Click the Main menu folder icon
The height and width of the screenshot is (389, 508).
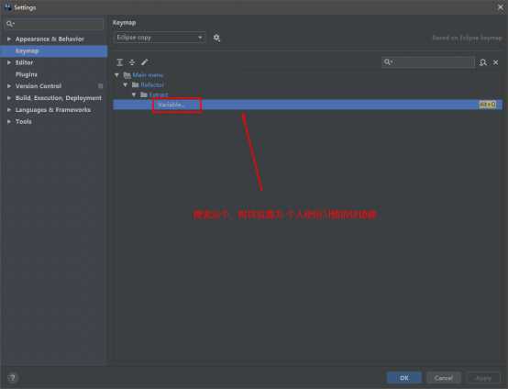tap(127, 75)
